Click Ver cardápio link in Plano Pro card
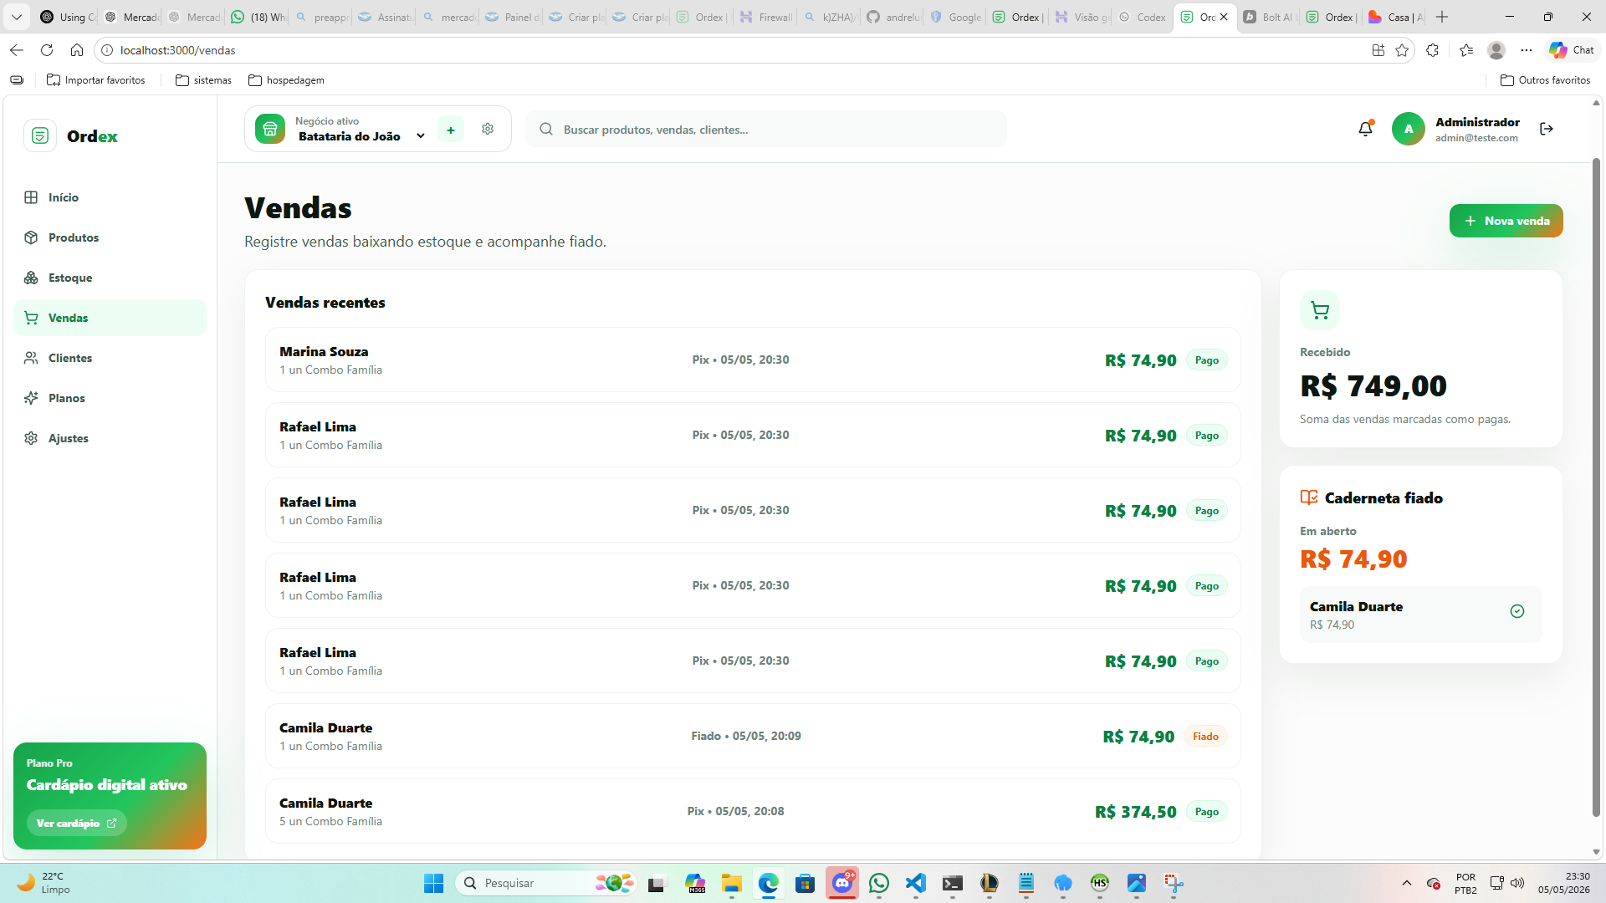This screenshot has width=1606, height=903. pos(76,824)
